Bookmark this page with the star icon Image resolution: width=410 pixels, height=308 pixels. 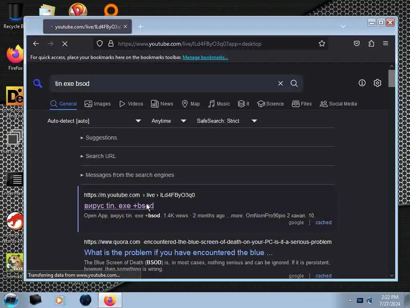[322, 43]
